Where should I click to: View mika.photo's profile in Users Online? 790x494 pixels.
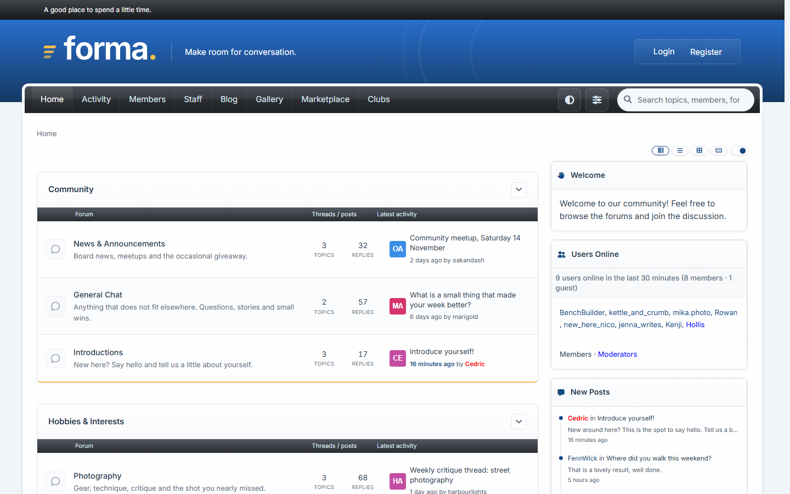click(691, 312)
